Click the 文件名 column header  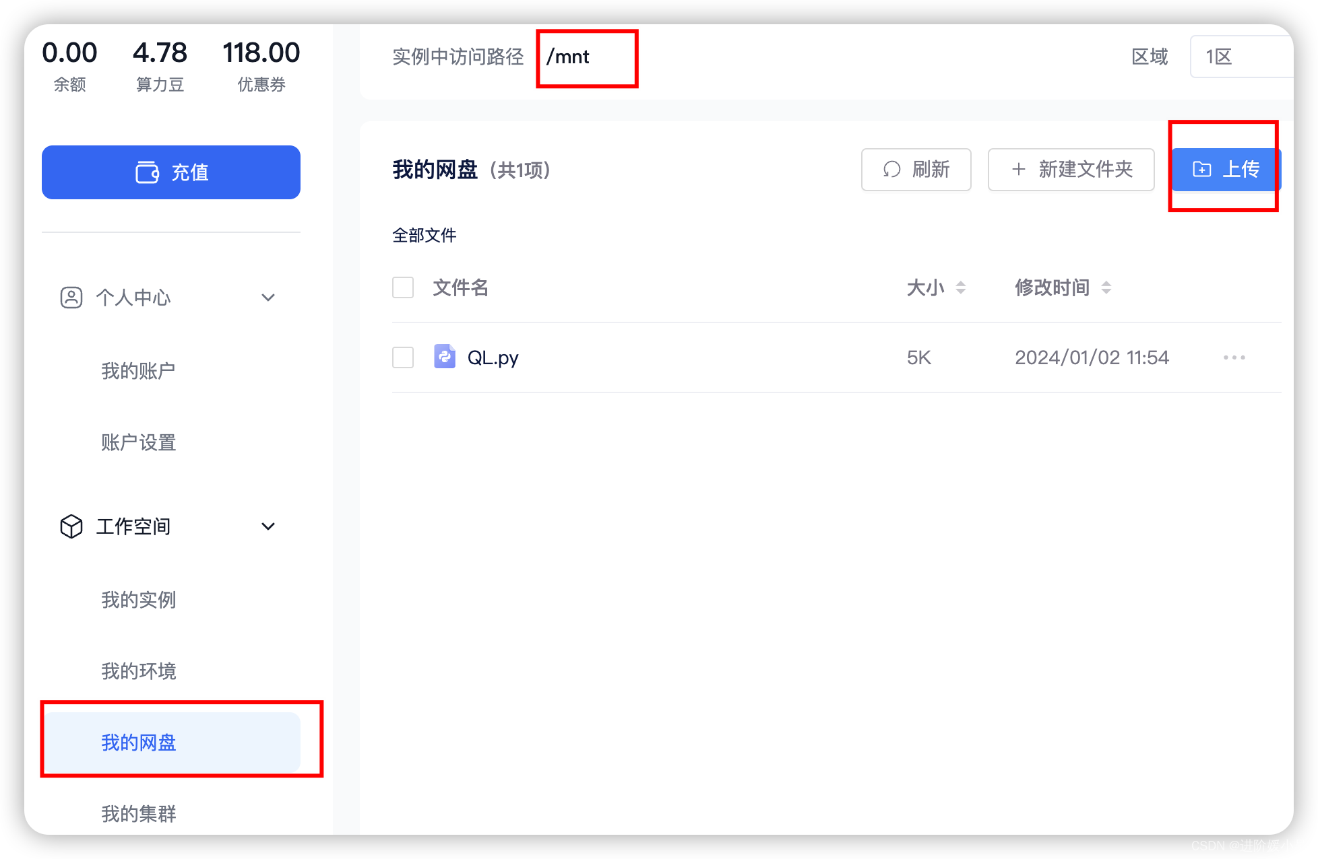[x=460, y=287]
